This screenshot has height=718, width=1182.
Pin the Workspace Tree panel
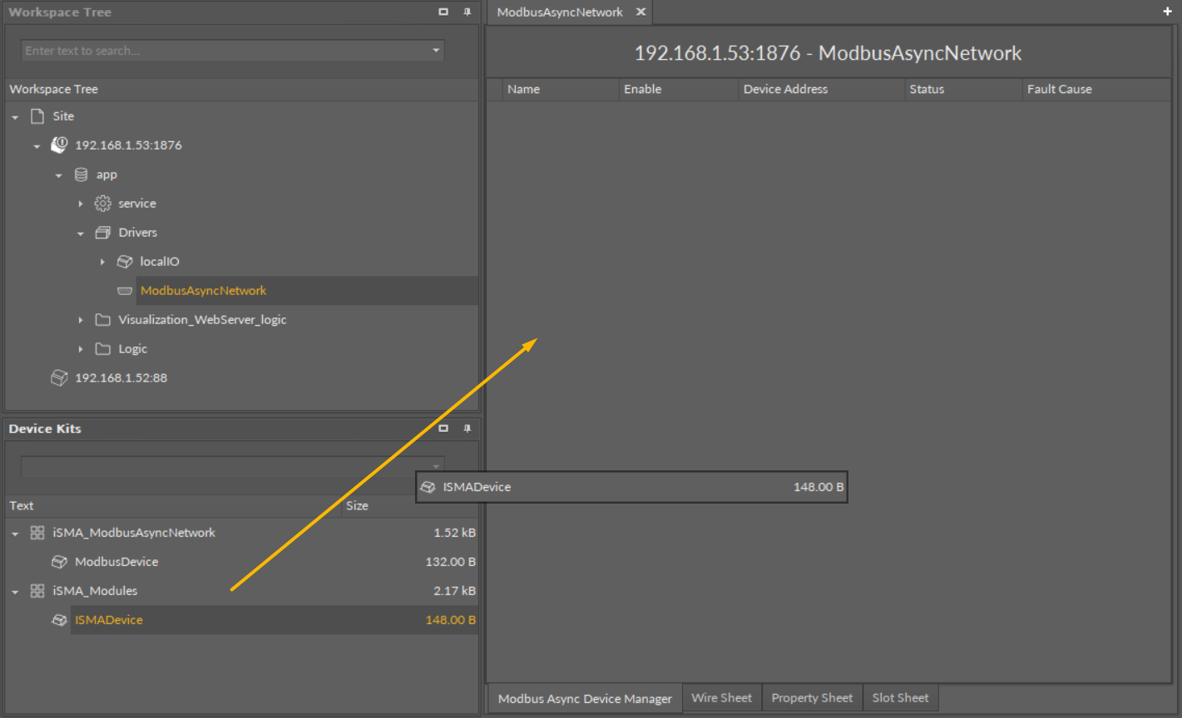click(467, 12)
